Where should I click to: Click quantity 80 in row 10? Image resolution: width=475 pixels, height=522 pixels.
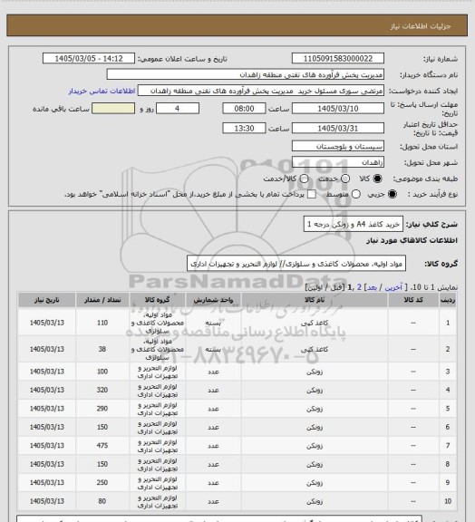click(x=102, y=501)
